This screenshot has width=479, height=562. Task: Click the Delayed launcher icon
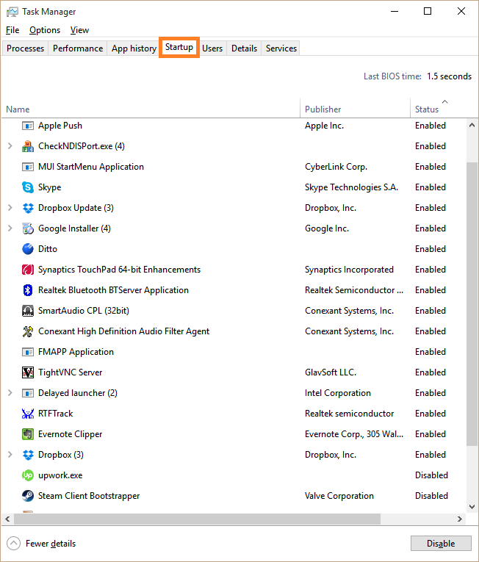point(28,393)
